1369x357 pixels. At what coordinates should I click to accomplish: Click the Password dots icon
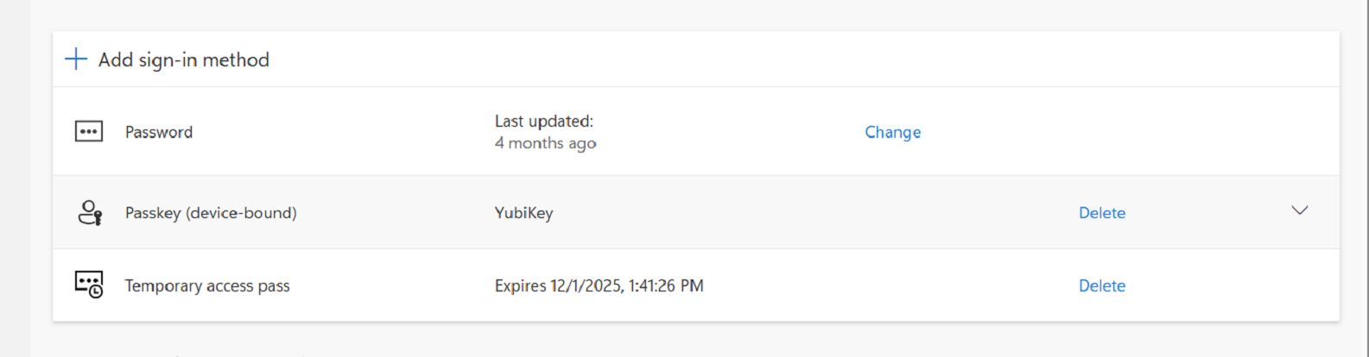(x=89, y=132)
